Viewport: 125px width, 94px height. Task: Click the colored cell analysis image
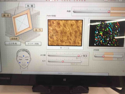107,33
